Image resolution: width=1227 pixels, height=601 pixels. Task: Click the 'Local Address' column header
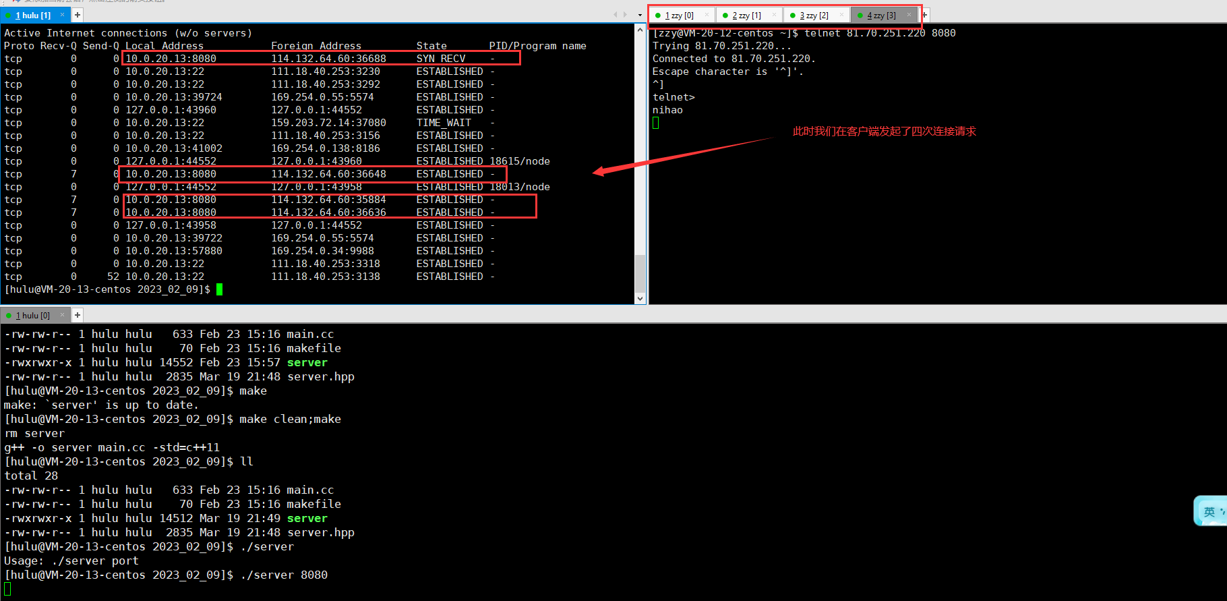pos(164,46)
